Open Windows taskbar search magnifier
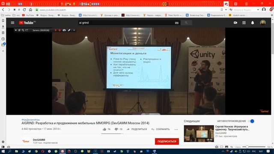The height and width of the screenshot is (154, 274). (x=9, y=151)
